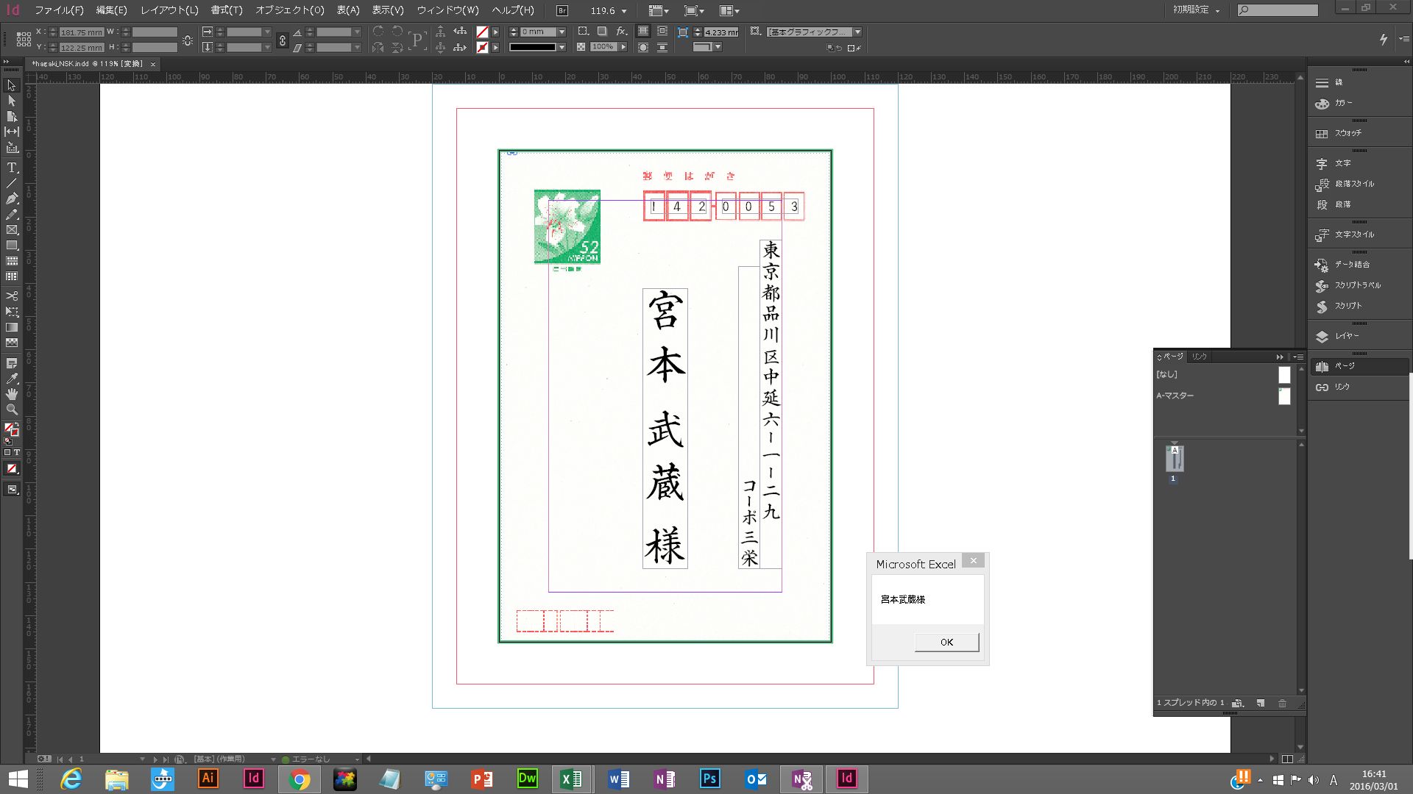The image size is (1413, 794).
Task: Select the Eyedropper tool
Action: pyautogui.click(x=12, y=379)
